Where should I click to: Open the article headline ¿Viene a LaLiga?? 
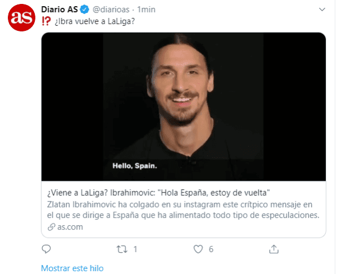coord(158,193)
